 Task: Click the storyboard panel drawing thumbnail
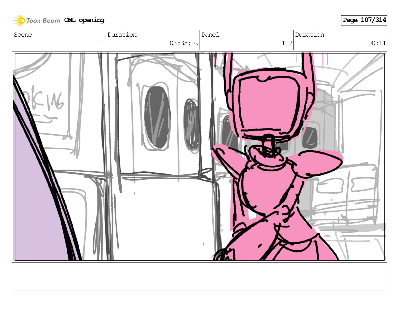click(x=200, y=157)
